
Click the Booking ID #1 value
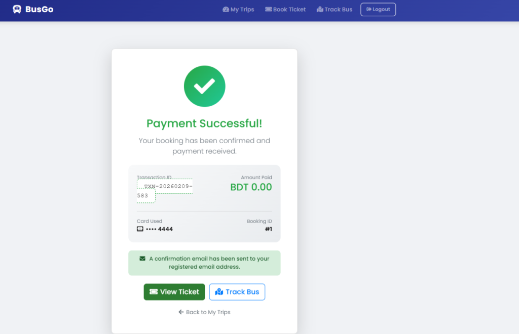click(x=269, y=229)
